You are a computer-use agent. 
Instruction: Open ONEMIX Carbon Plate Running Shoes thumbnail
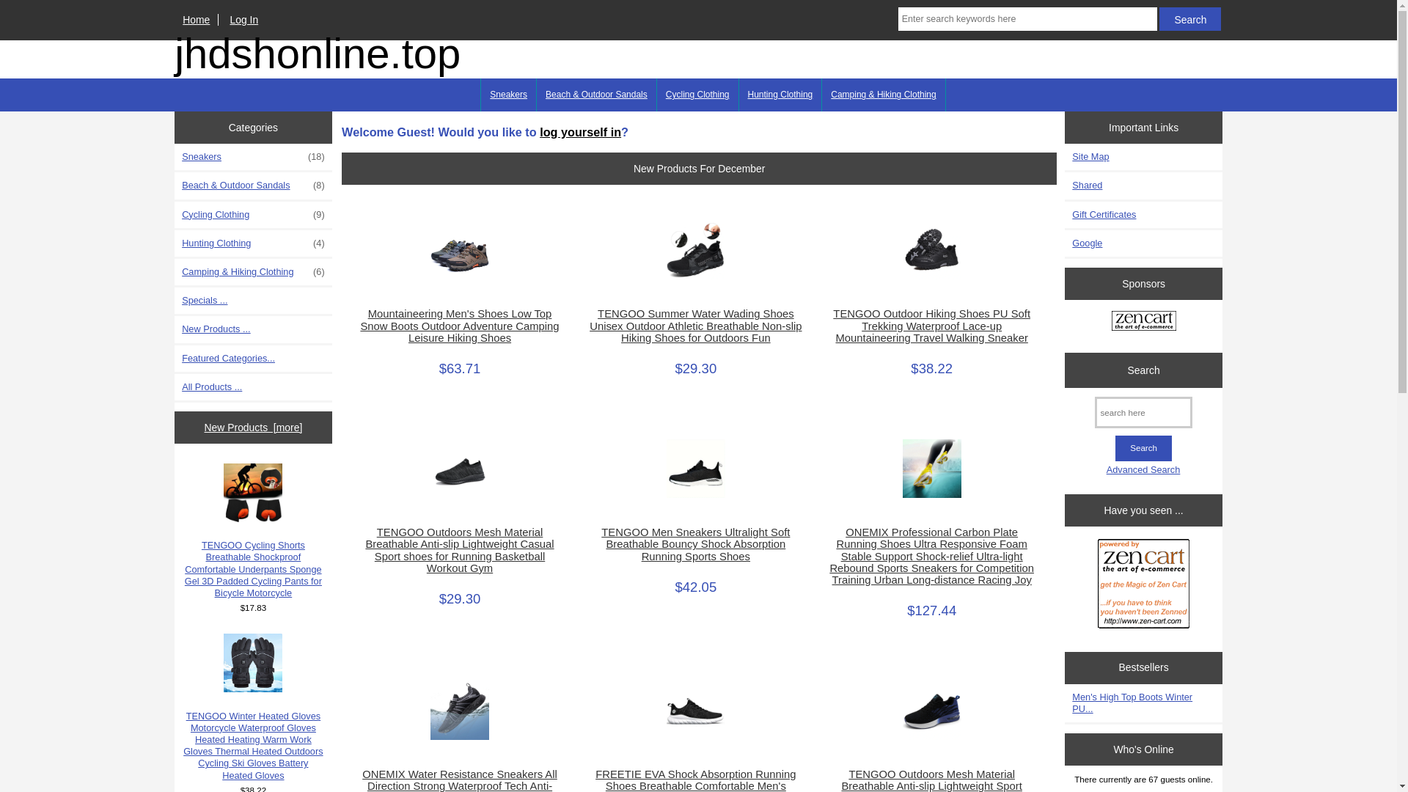coord(932,469)
